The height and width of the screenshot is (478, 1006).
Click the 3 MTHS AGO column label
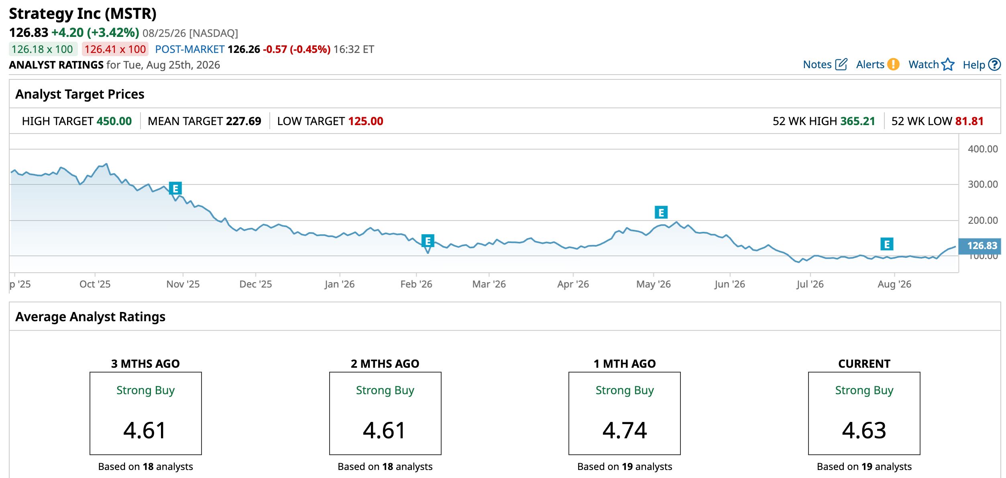pyautogui.click(x=145, y=364)
